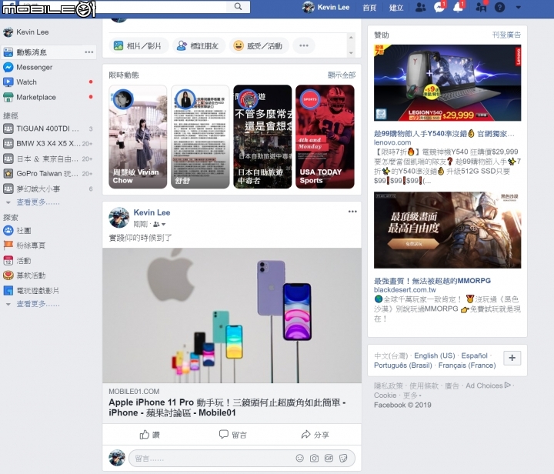Open Lenovo Legion Y540 ad image
The width and height of the screenshot is (554, 474).
point(447,82)
